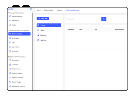135x96 pixels.
Task: Click the SMS message icon
Action: 10,42
